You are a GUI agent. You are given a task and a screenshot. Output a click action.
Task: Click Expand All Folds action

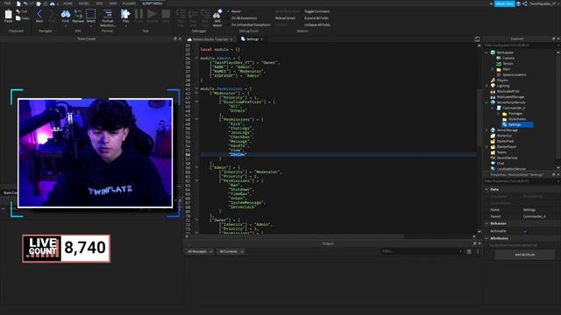tap(316, 17)
